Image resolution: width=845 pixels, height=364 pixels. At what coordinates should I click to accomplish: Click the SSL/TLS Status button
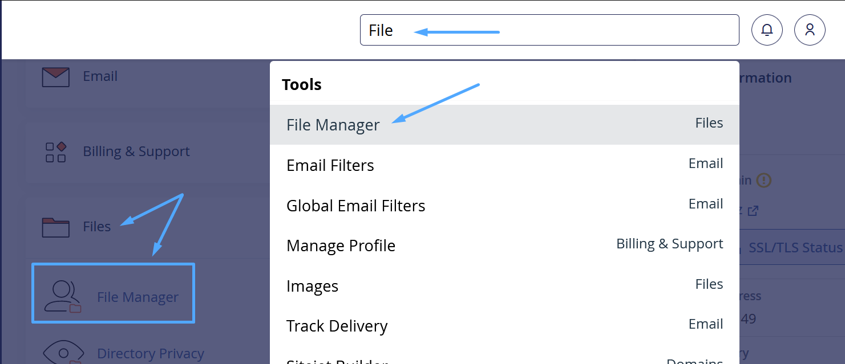[x=794, y=248]
